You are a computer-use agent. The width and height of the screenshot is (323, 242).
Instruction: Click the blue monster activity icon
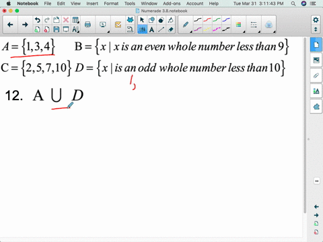(130, 20)
